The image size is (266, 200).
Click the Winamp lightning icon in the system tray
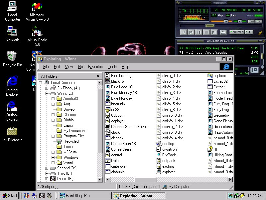coord(242,196)
